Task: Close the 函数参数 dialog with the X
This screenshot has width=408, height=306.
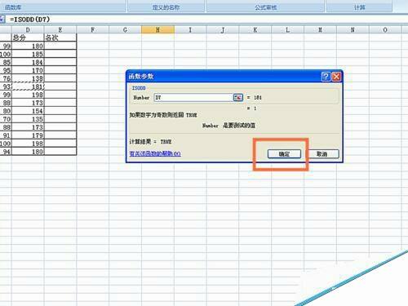Action: tap(336, 77)
